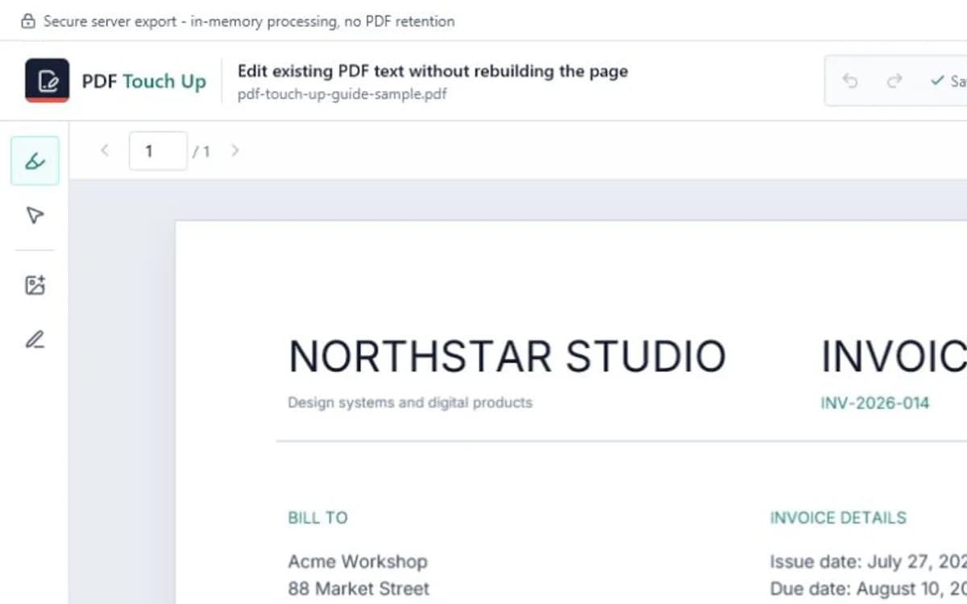The image size is (967, 604).
Task: Click the Acme Workshop text
Action: pyautogui.click(x=358, y=561)
